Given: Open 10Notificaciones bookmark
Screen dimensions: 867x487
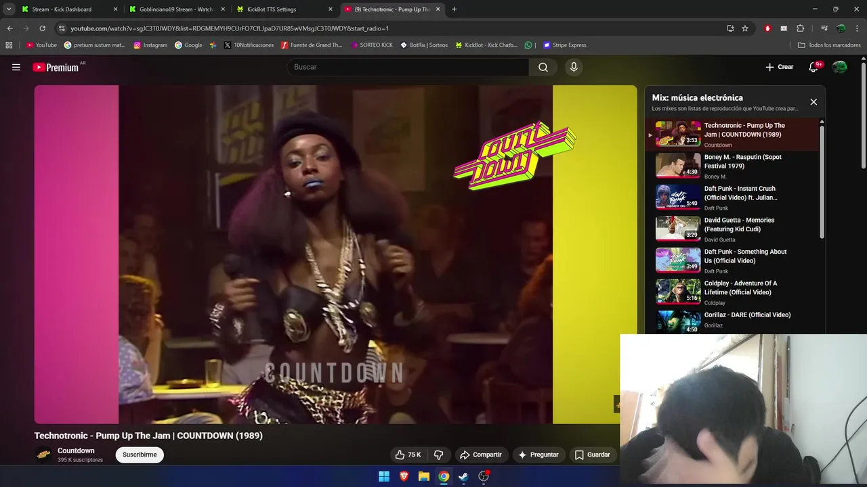Looking at the screenshot, I should (249, 45).
